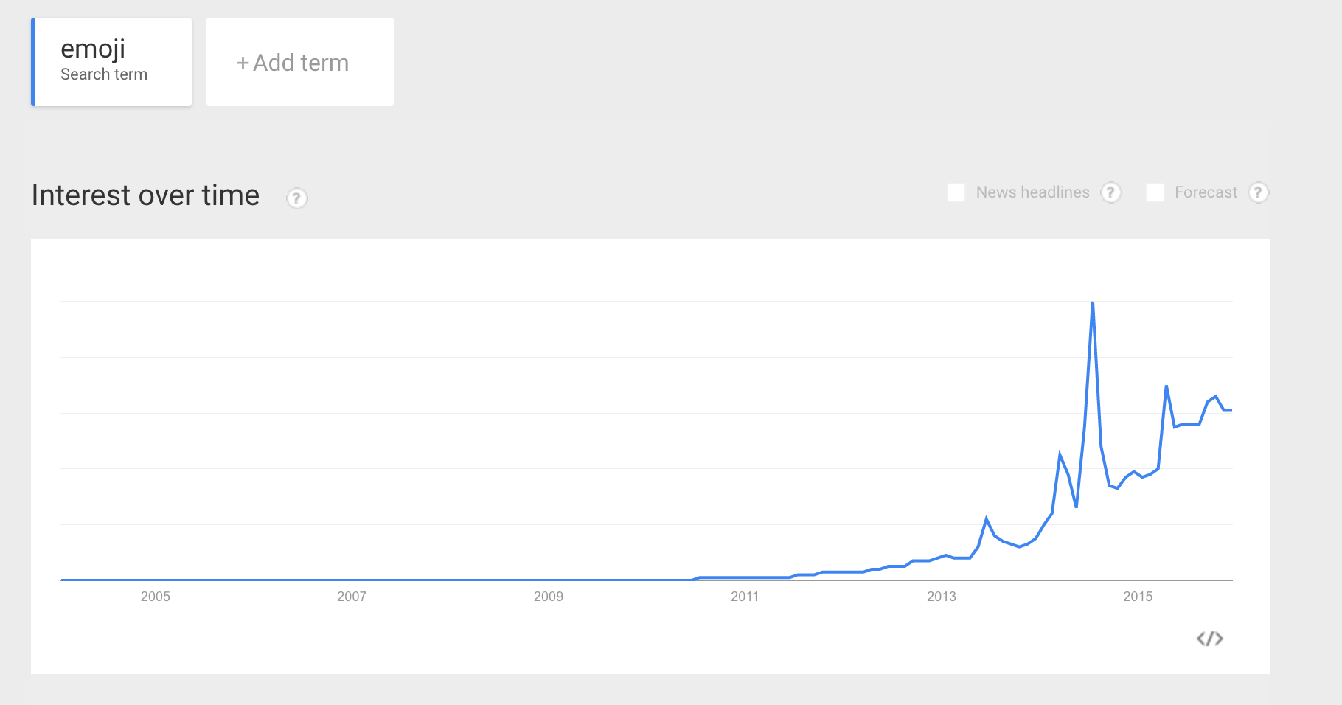The image size is (1342, 705).
Task: Enable the Forecast checkbox
Action: coord(1155,192)
